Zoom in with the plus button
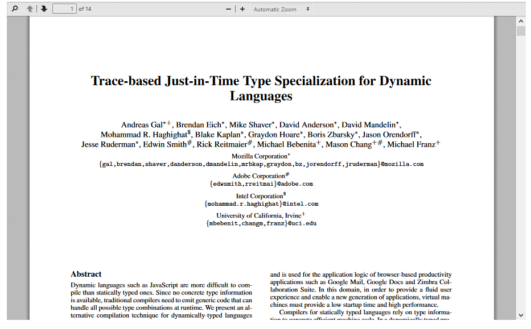The width and height of the screenshot is (531, 329). (x=242, y=9)
